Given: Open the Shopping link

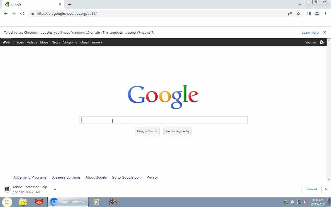Looking at the screenshot, I should [x=70, y=42].
